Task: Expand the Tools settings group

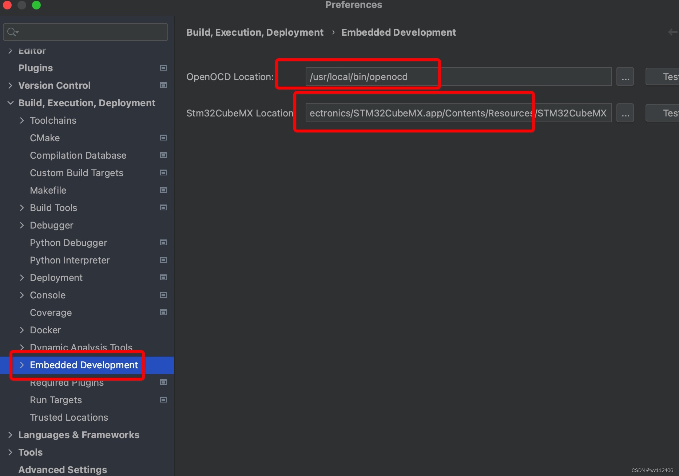Action: pyautogui.click(x=10, y=452)
